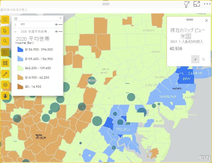
Task: Click the $156,900 - 394,000 legend swatch
Action: 20,49
